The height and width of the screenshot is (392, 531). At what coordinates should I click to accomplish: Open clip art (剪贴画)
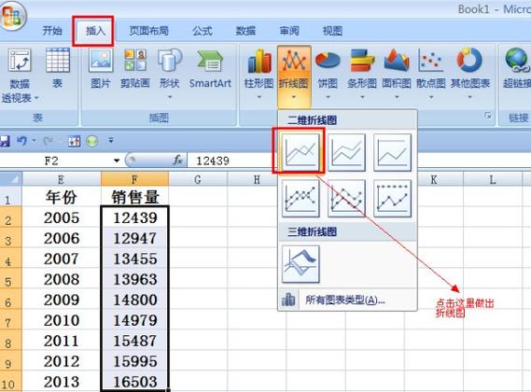pyautogui.click(x=135, y=68)
